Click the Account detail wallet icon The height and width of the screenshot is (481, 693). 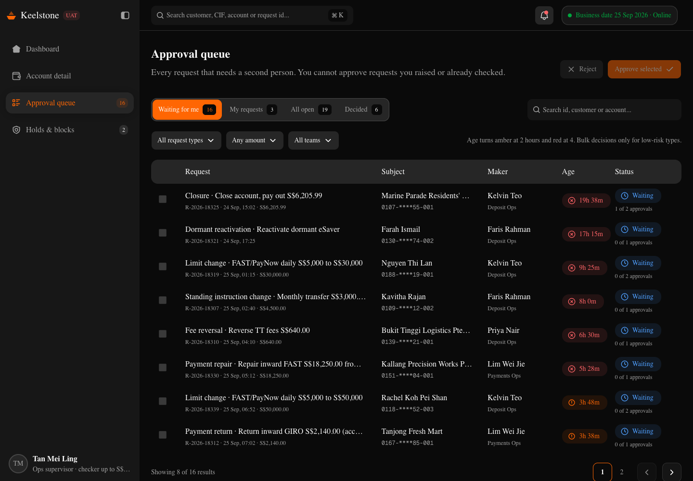[16, 76]
